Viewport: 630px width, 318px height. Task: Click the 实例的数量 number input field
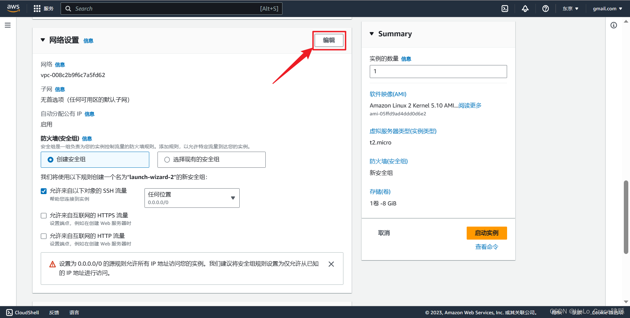[x=438, y=72]
